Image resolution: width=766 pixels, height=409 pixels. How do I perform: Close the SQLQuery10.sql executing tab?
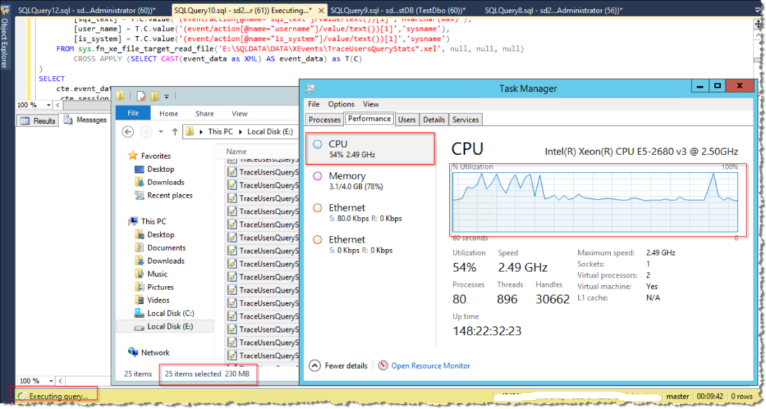[321, 10]
